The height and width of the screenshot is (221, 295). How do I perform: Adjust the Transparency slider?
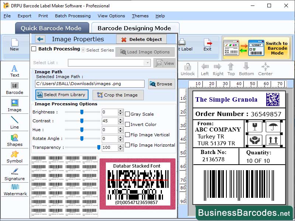point(100,147)
